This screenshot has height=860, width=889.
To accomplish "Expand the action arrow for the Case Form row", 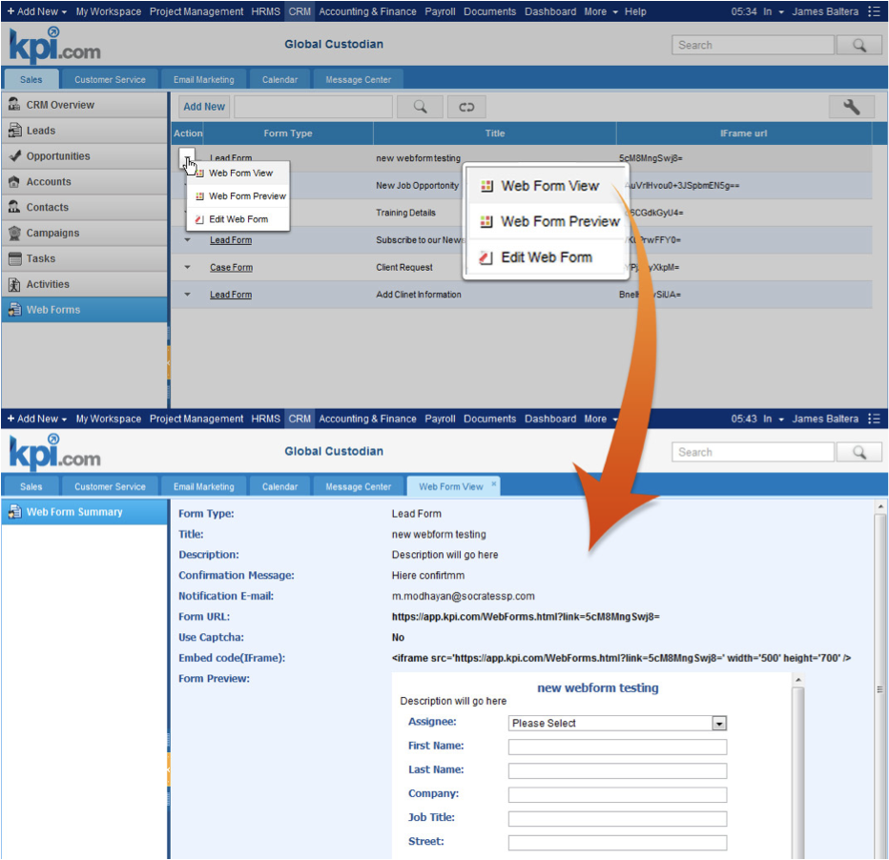I will tap(187, 267).
